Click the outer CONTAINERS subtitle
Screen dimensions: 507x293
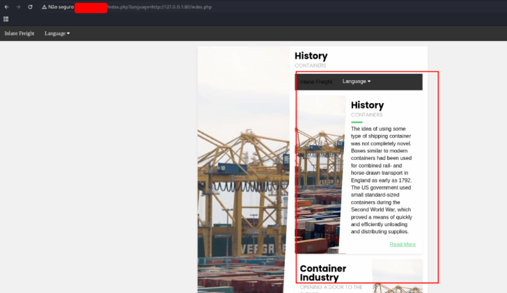[310, 66]
